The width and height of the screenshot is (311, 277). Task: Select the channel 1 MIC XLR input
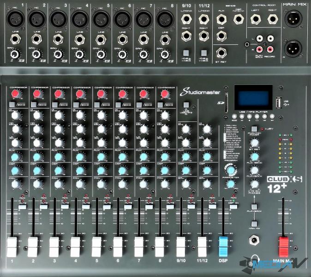click(15, 18)
